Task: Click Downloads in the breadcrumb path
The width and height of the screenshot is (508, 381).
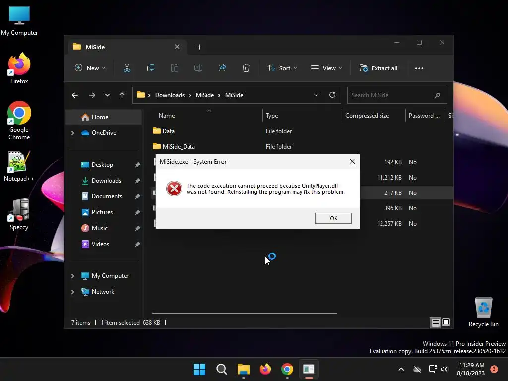Action: click(170, 95)
